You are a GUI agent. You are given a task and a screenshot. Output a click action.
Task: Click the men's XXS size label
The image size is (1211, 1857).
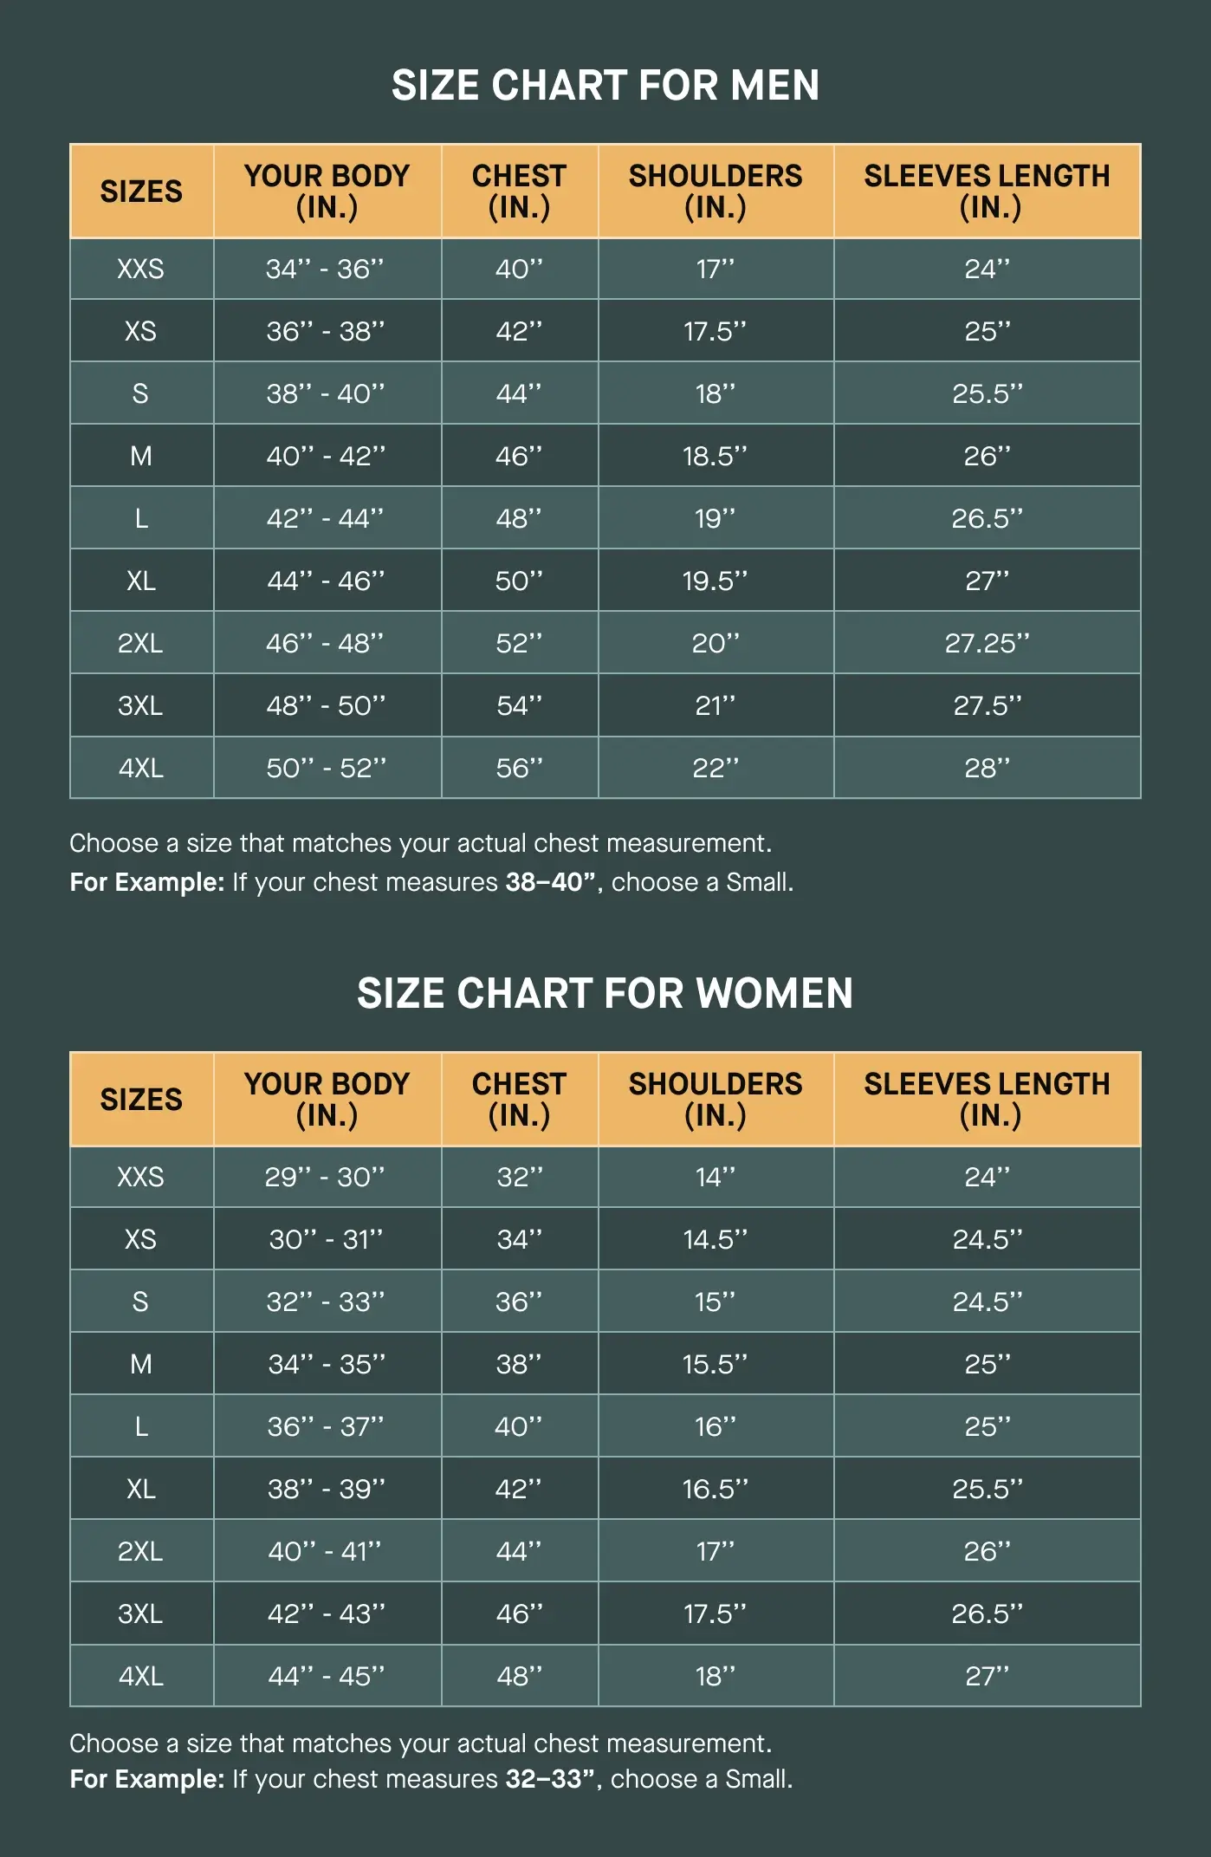(140, 269)
